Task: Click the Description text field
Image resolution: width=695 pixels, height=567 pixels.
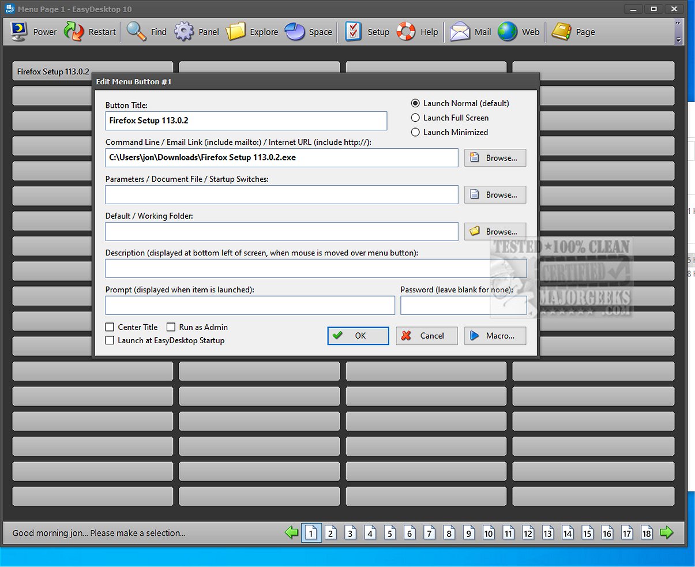Action: coord(316,268)
